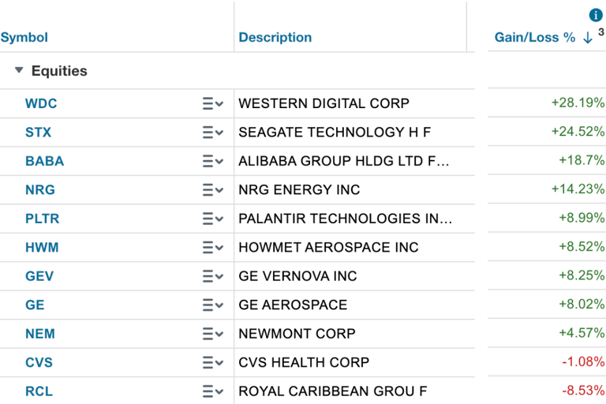Sort by Gain/Loss % column header
Viewport: 606px width, 404px height.
tap(535, 38)
